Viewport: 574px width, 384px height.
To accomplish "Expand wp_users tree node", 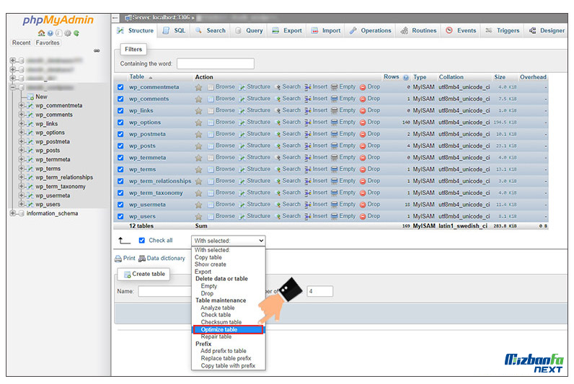I will click(x=21, y=205).
